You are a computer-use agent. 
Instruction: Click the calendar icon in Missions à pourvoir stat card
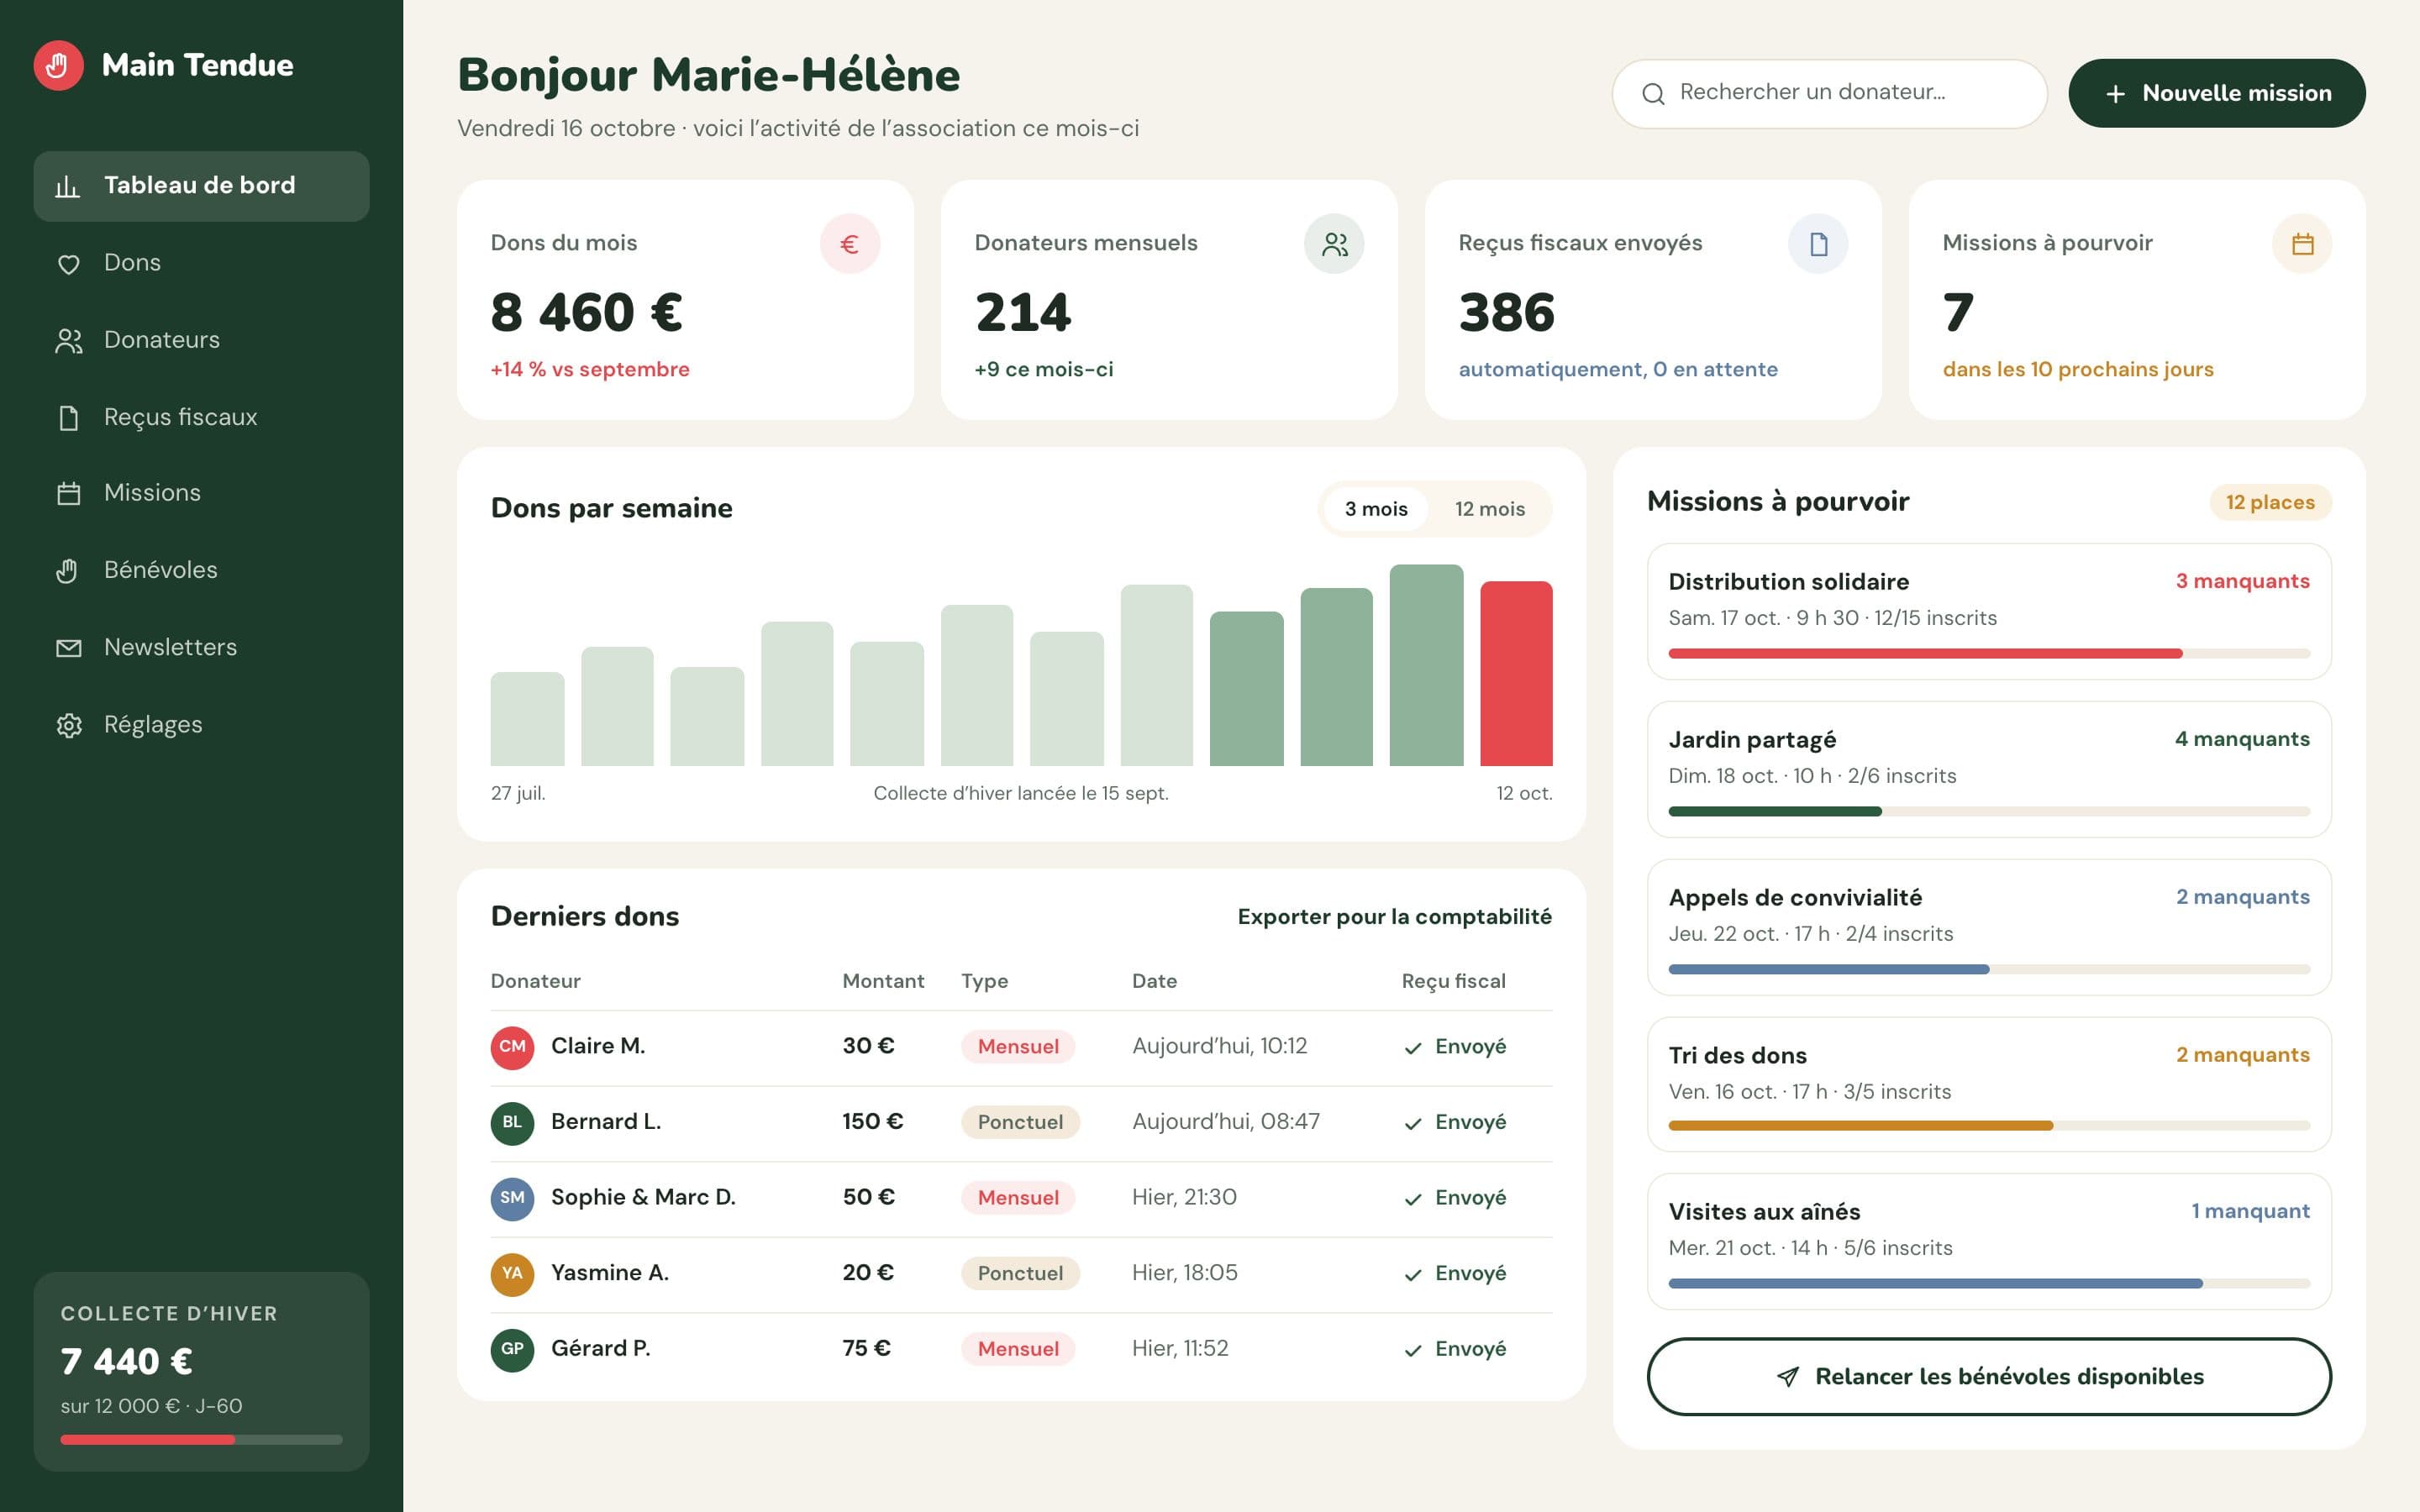2302,244
